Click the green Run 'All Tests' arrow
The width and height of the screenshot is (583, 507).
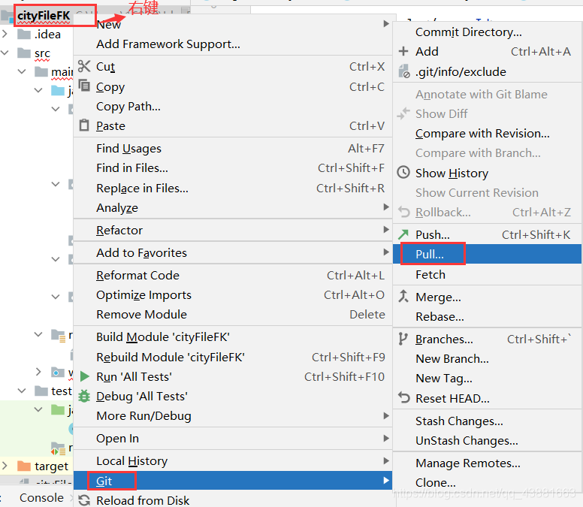[84, 376]
